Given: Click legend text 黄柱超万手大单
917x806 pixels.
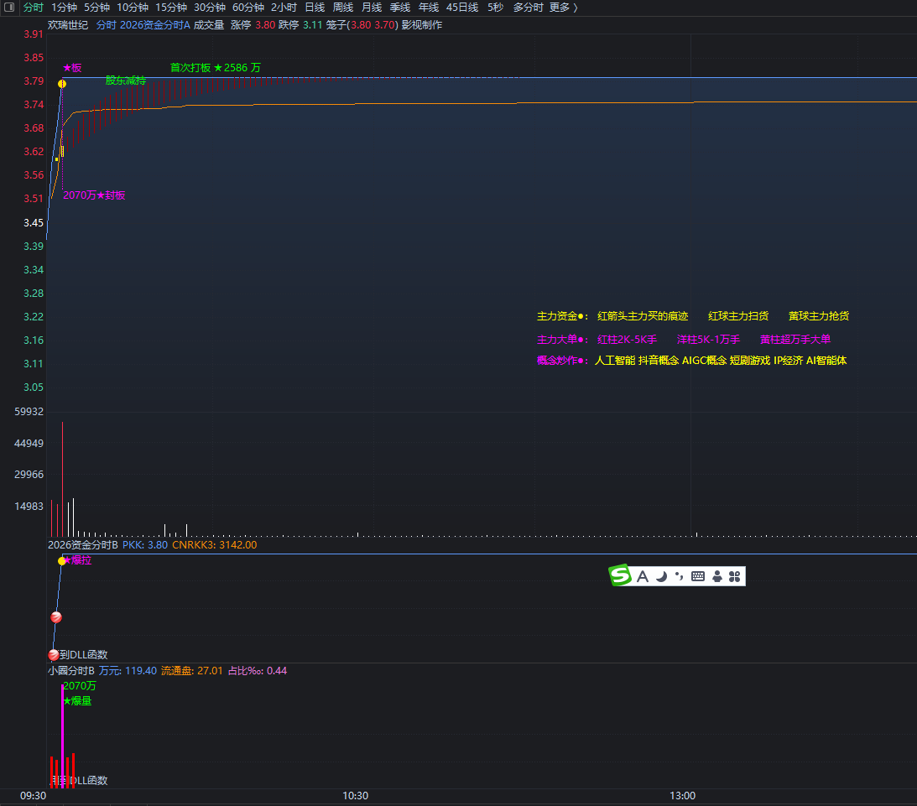Looking at the screenshot, I should click(x=795, y=340).
